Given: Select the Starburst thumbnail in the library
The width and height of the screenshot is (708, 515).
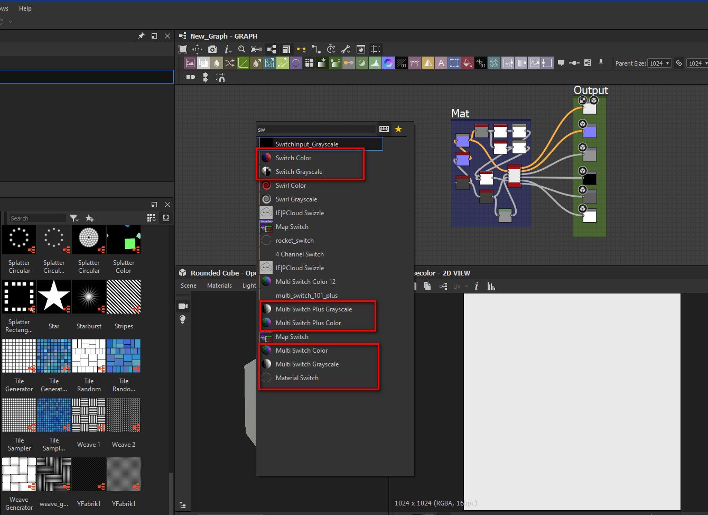Looking at the screenshot, I should (89, 297).
